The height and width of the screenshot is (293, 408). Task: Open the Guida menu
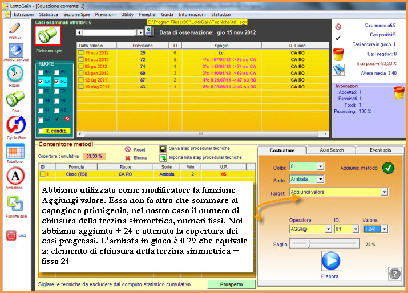(x=167, y=14)
